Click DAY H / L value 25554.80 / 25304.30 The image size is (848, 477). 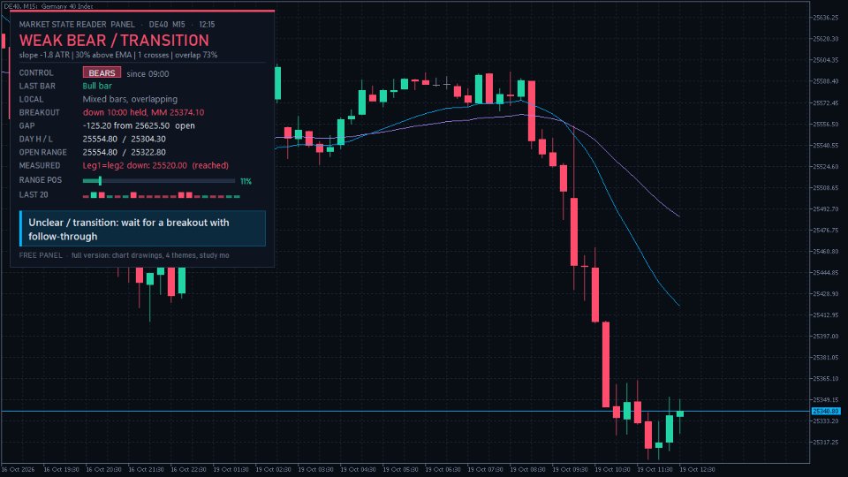click(x=125, y=139)
